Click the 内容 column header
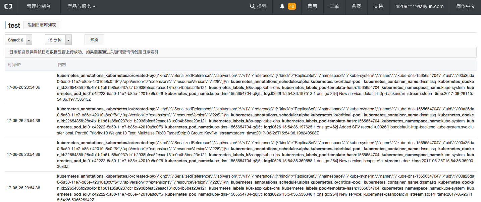 (62, 65)
